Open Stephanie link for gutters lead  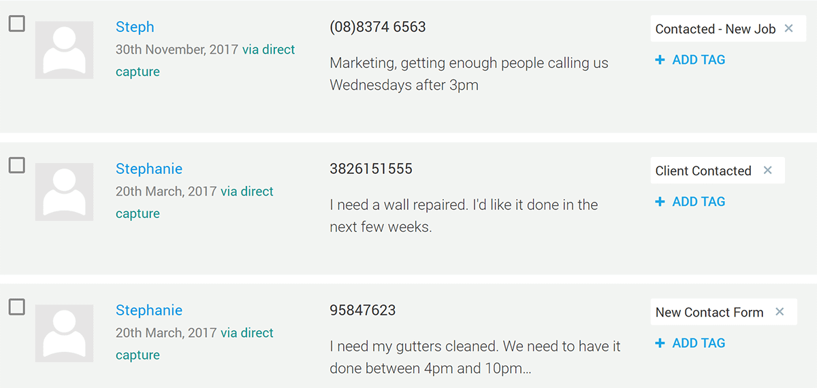tap(149, 311)
